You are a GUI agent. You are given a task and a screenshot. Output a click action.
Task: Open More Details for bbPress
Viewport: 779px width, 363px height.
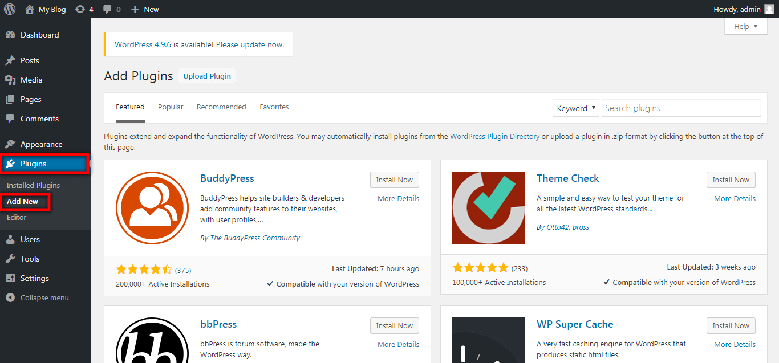coord(398,344)
